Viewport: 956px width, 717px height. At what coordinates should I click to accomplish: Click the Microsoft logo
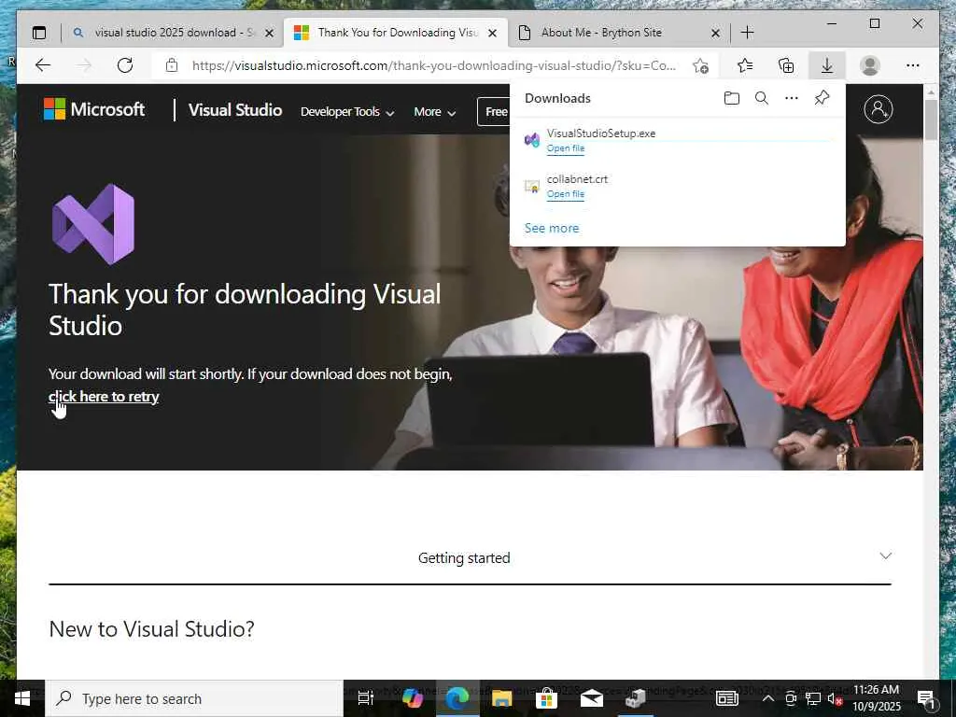click(94, 110)
